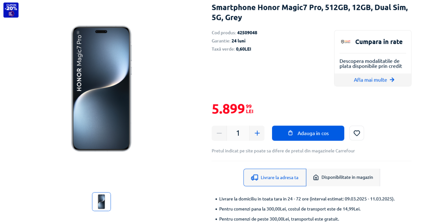Switch to Livrare la adresa ta tab
Screen dimensions: 425x224
point(275,178)
